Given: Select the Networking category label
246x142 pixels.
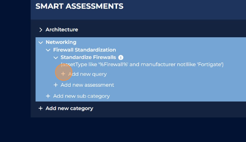Looking at the screenshot, I should (x=61, y=42).
